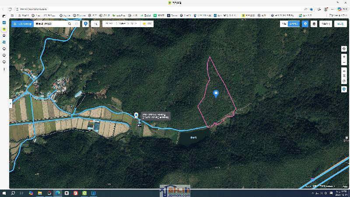Click the blue location pin button next to search
The height and width of the screenshot is (197, 350).
coord(86,24)
